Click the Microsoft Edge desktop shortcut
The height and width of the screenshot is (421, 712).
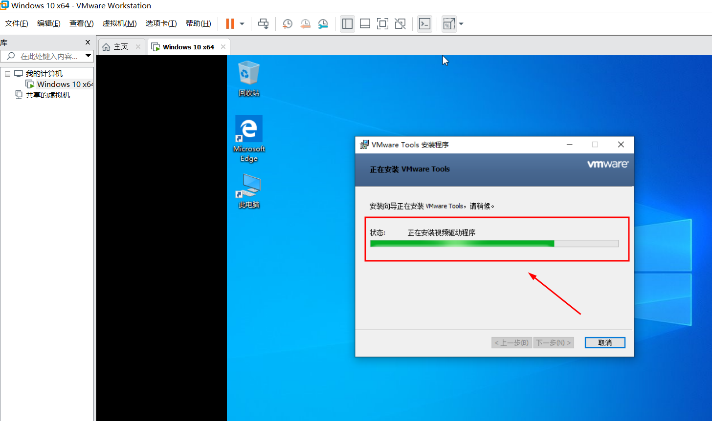[249, 139]
